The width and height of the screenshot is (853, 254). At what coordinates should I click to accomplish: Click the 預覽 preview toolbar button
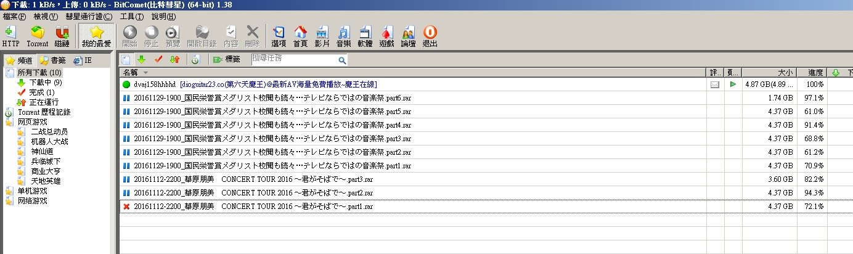(172, 36)
